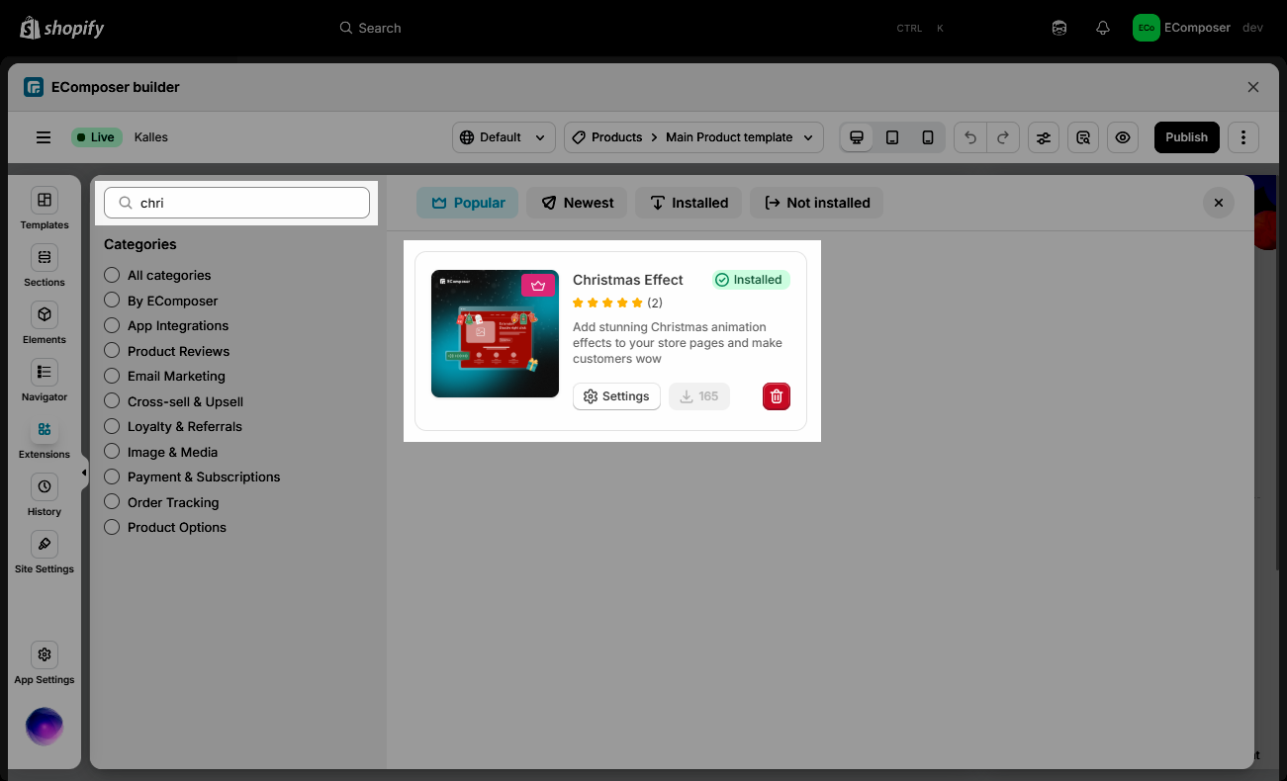Select the App Integrations category
This screenshot has height=781, width=1287.
pyautogui.click(x=112, y=325)
